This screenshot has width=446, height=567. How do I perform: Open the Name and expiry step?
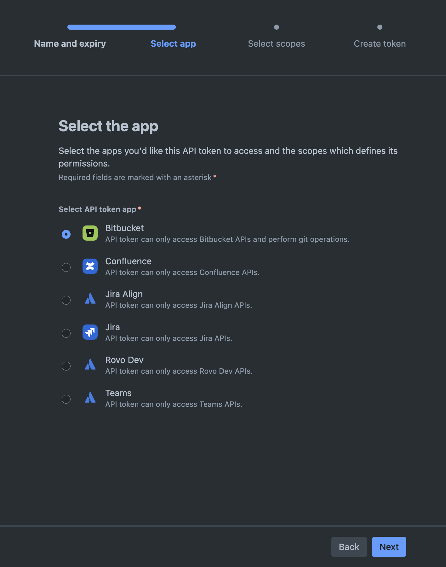click(x=70, y=44)
